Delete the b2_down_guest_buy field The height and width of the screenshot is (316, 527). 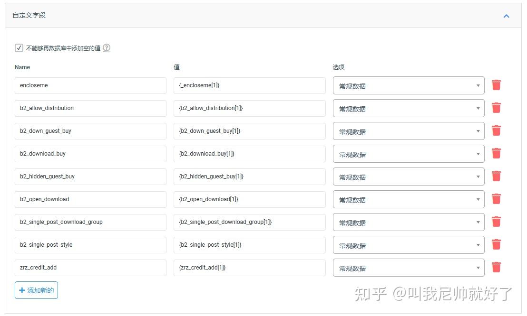point(496,130)
